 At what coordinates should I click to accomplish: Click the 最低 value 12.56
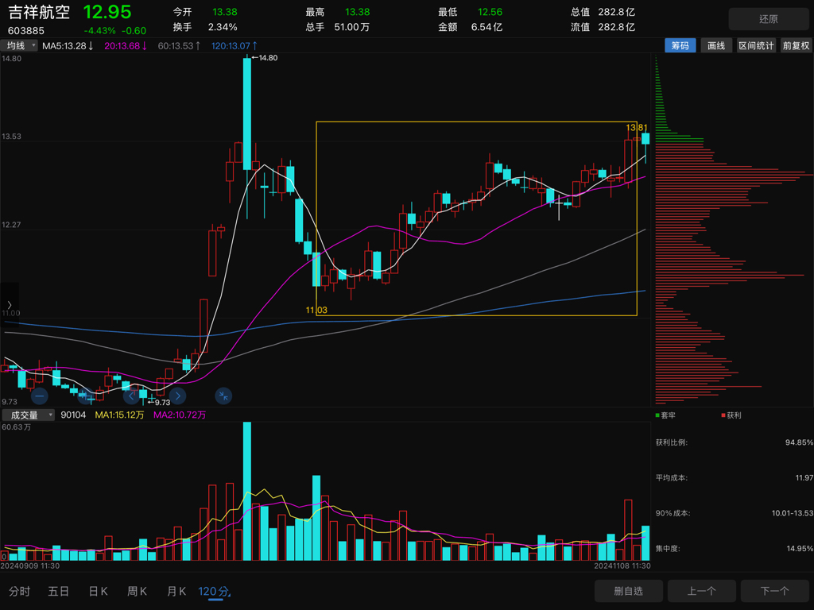pyautogui.click(x=490, y=12)
